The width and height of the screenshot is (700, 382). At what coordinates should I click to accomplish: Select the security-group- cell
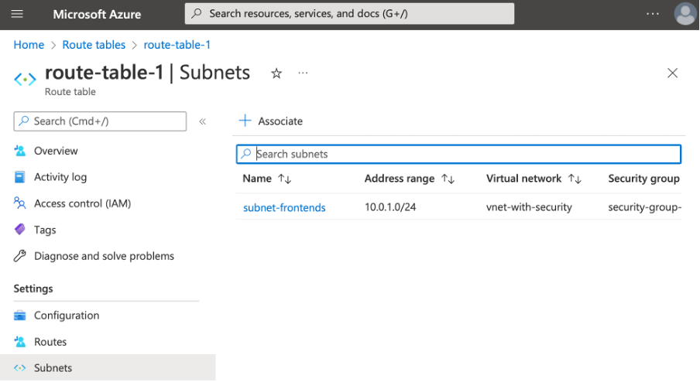coord(645,206)
